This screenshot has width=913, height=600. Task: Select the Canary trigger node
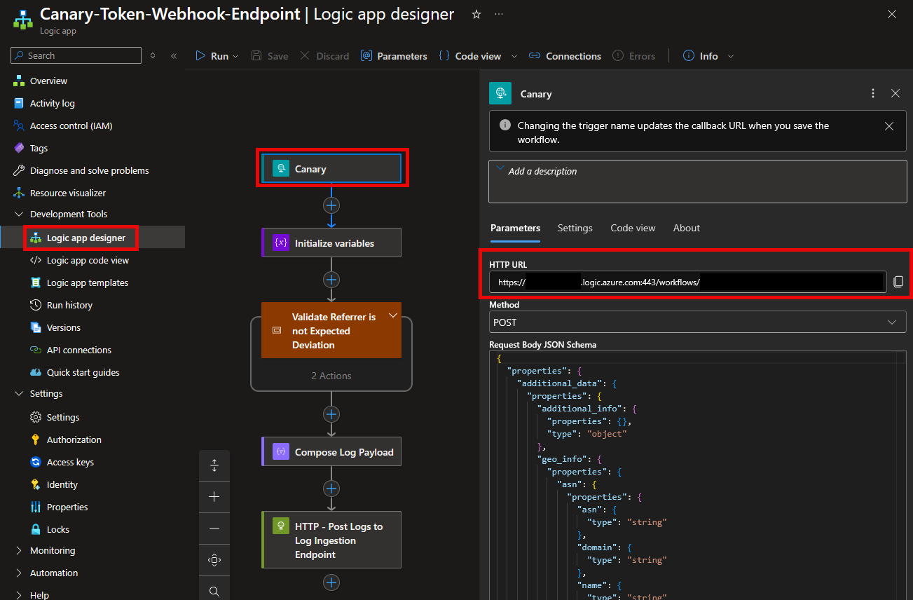coord(331,168)
